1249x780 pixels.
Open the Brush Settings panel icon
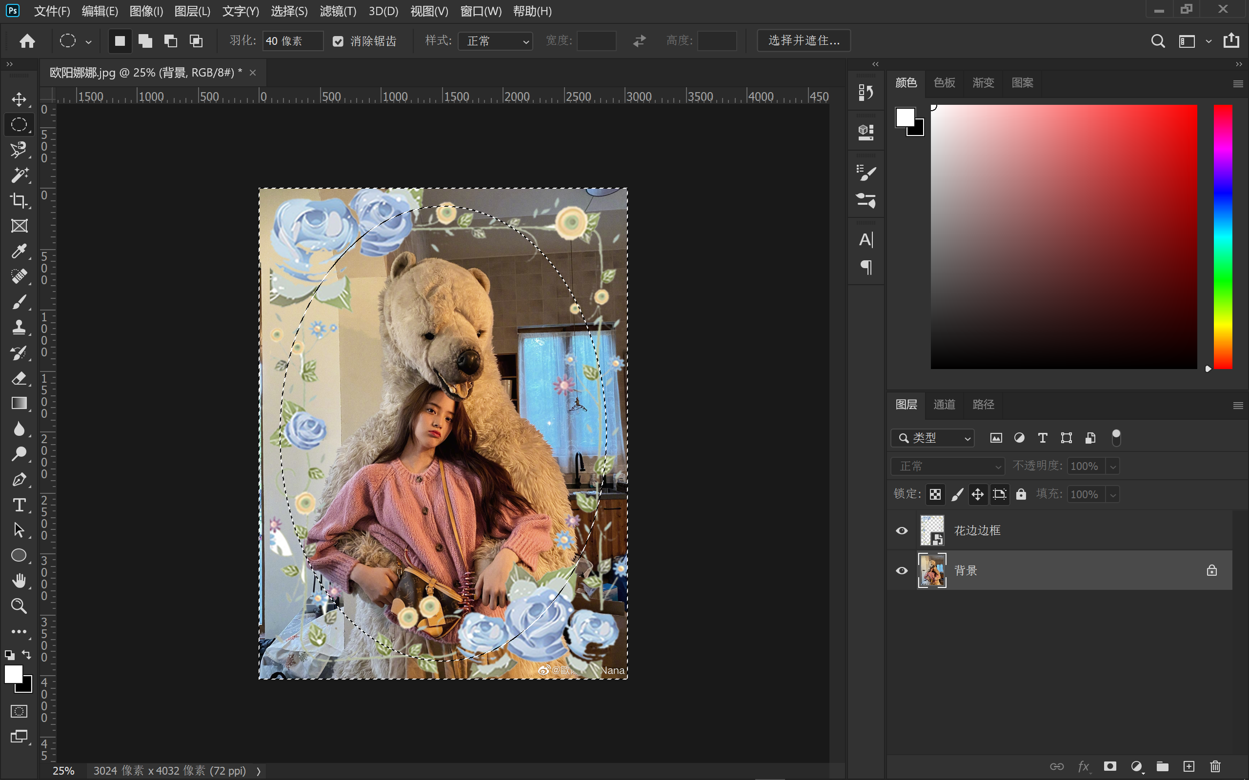tap(866, 173)
